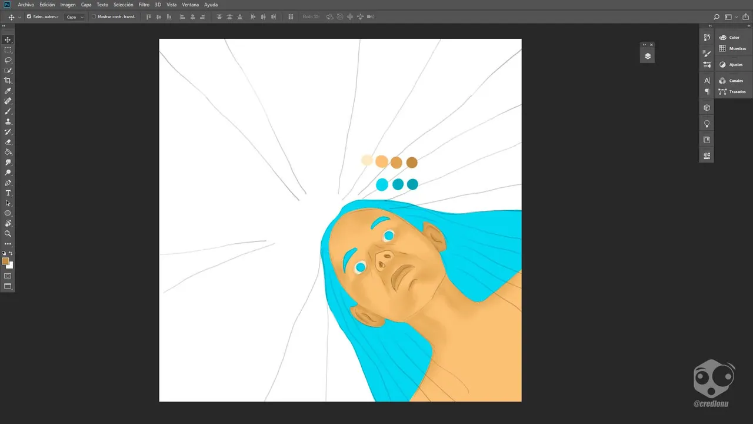The image size is (753, 424).
Task: Open the Character panel icon
Action: pos(707,80)
